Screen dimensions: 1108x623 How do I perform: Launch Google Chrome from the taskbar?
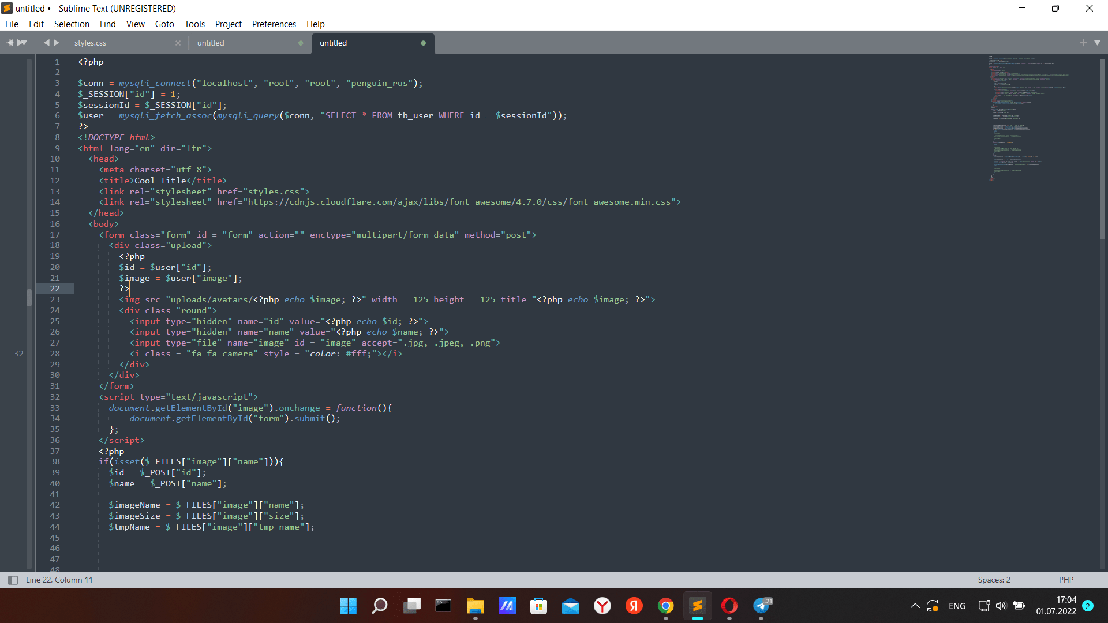click(x=665, y=606)
